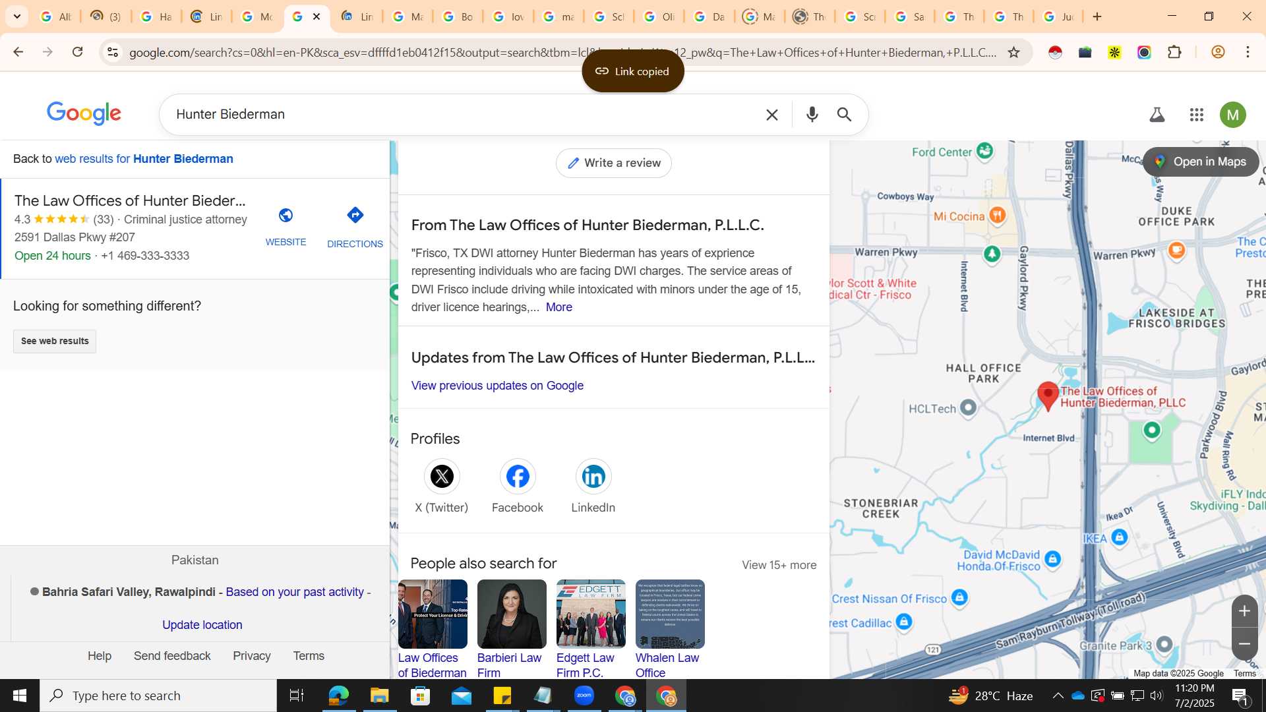Image resolution: width=1266 pixels, height=712 pixels.
Task: Zoom out on the map
Action: click(x=1244, y=644)
